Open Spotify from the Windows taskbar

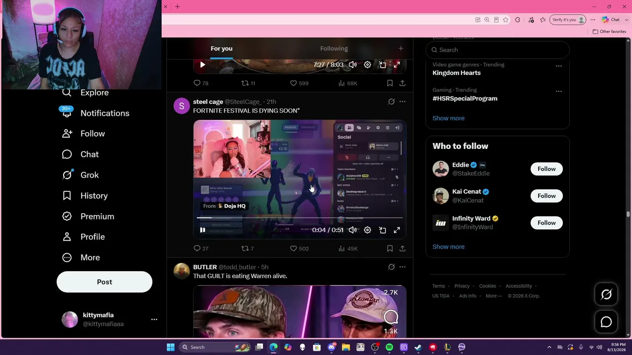tap(389, 347)
